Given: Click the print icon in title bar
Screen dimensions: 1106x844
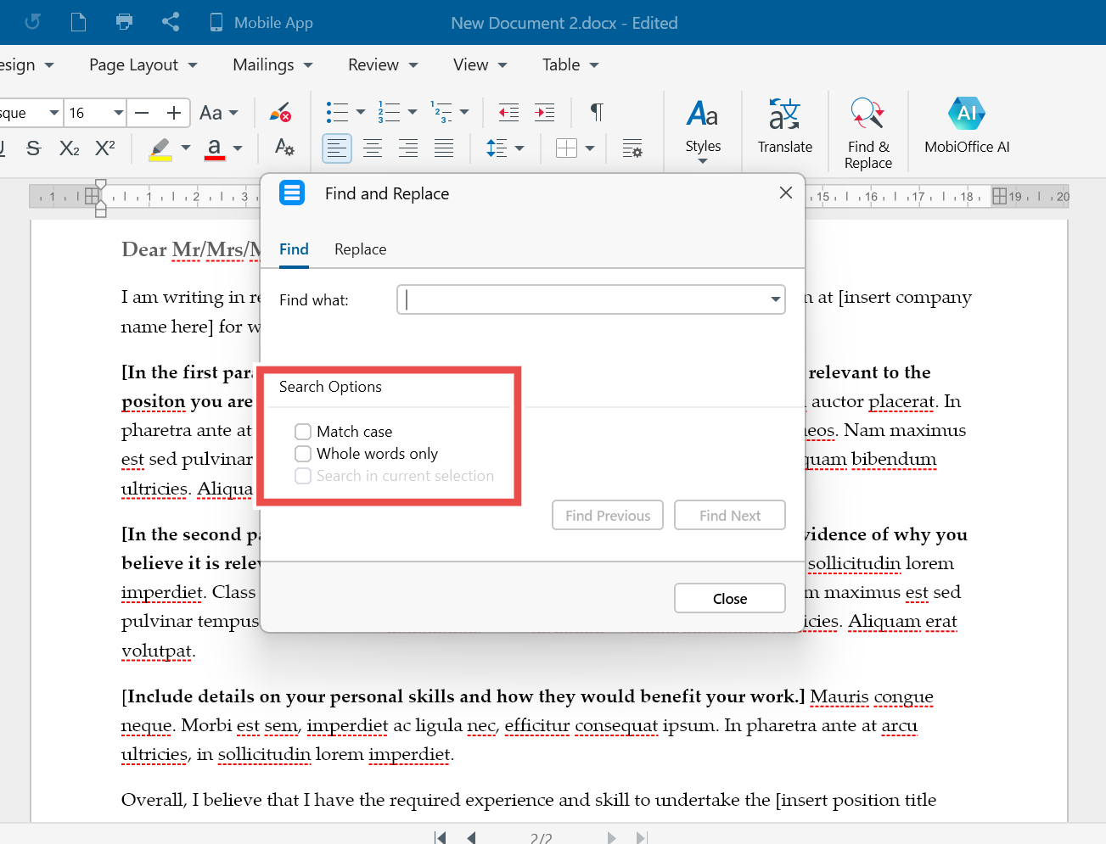Looking at the screenshot, I should [x=124, y=22].
